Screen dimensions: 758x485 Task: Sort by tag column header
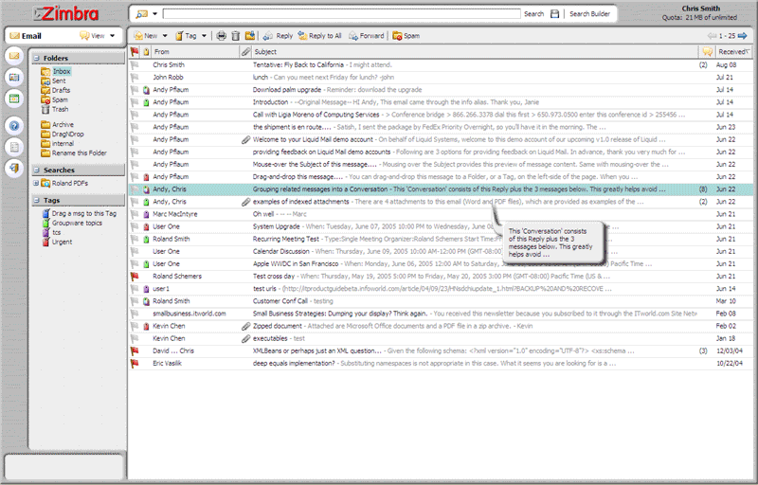(x=146, y=52)
